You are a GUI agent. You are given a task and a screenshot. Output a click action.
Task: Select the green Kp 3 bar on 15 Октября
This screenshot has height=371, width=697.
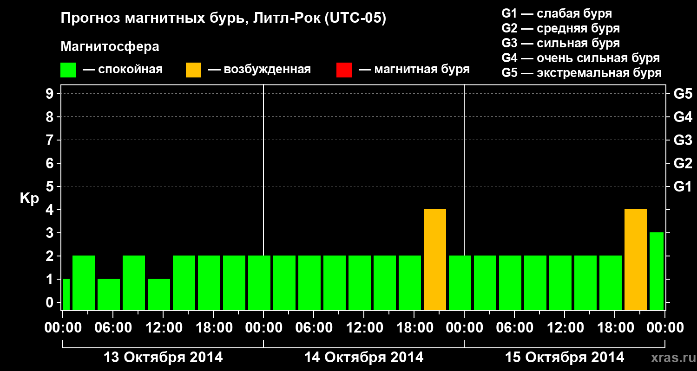click(x=657, y=271)
